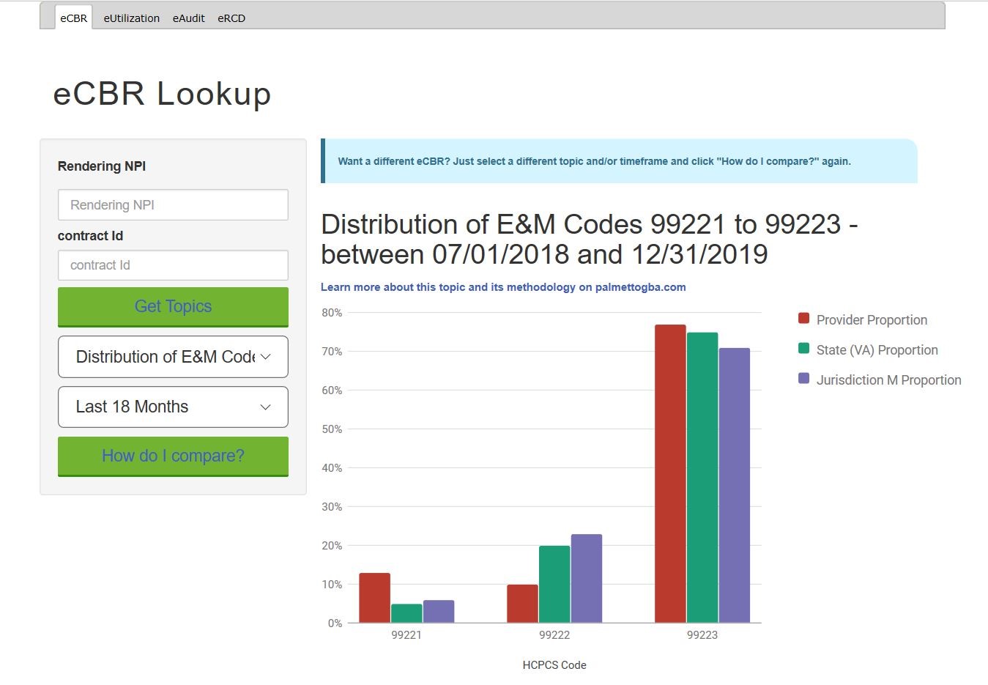Click the red provider bar for 99221
Image resolution: width=988 pixels, height=685 pixels.
tap(375, 598)
